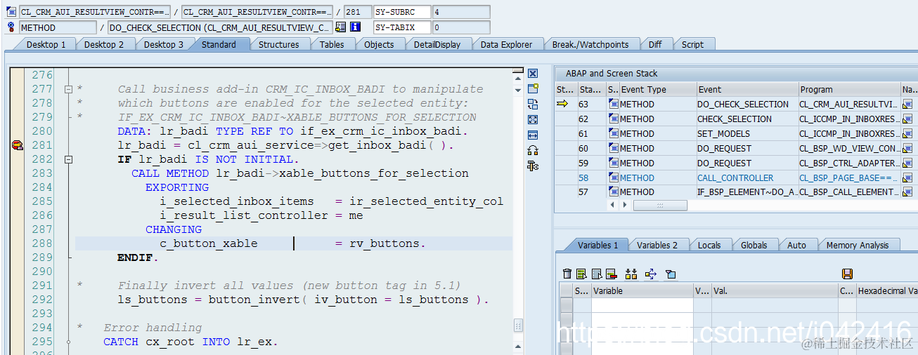This screenshot has width=918, height=355.
Task: Switch to the Auto variables tab
Action: click(796, 245)
